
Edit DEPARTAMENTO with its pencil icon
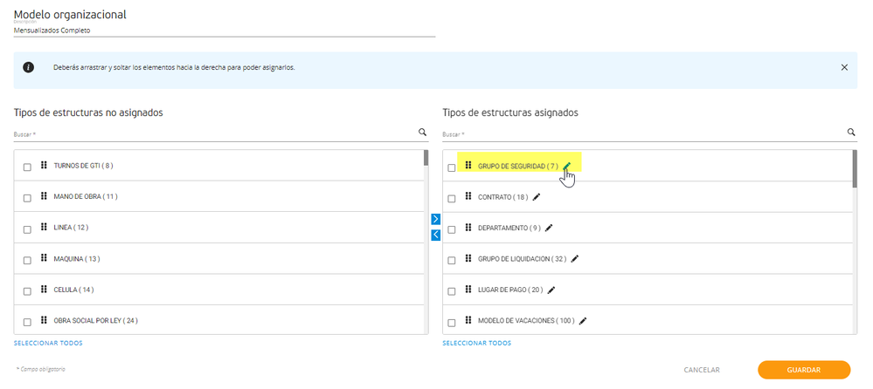[x=549, y=228]
